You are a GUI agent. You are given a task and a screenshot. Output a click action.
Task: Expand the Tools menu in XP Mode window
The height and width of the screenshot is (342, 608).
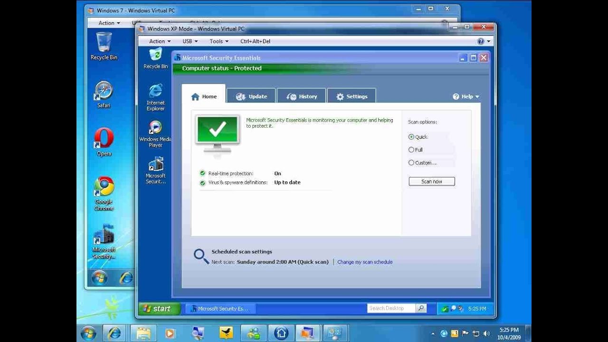click(x=219, y=41)
